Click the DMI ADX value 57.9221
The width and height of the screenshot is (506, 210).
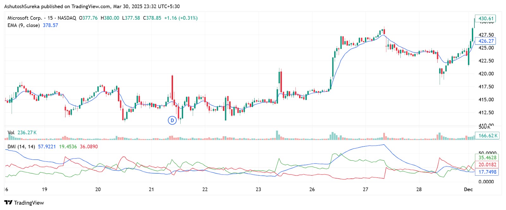(47, 147)
